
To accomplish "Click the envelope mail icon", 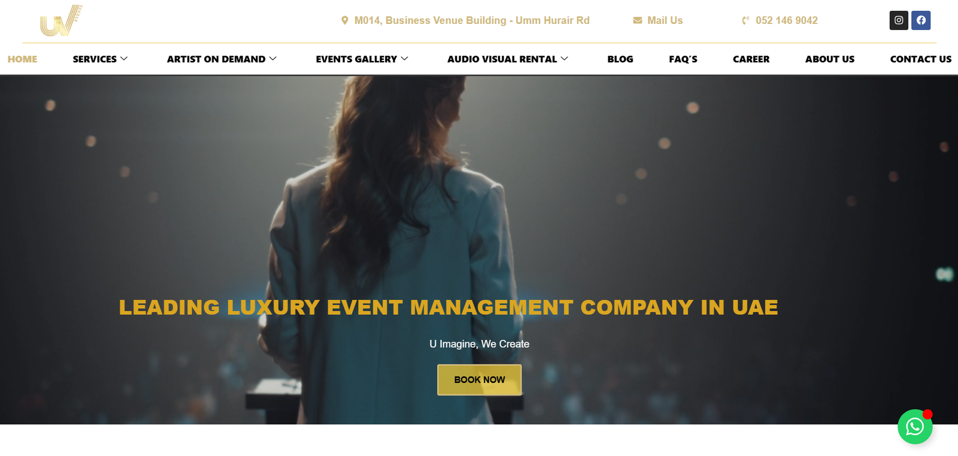I will click(x=638, y=20).
